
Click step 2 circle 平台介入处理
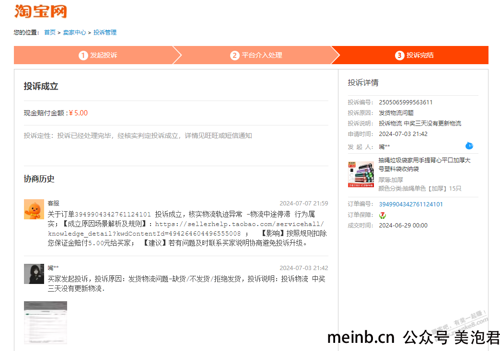235,56
